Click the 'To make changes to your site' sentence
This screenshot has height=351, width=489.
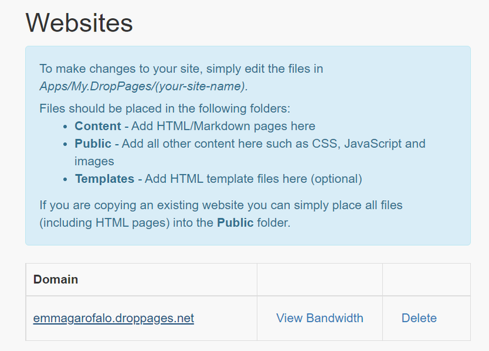coord(181,69)
